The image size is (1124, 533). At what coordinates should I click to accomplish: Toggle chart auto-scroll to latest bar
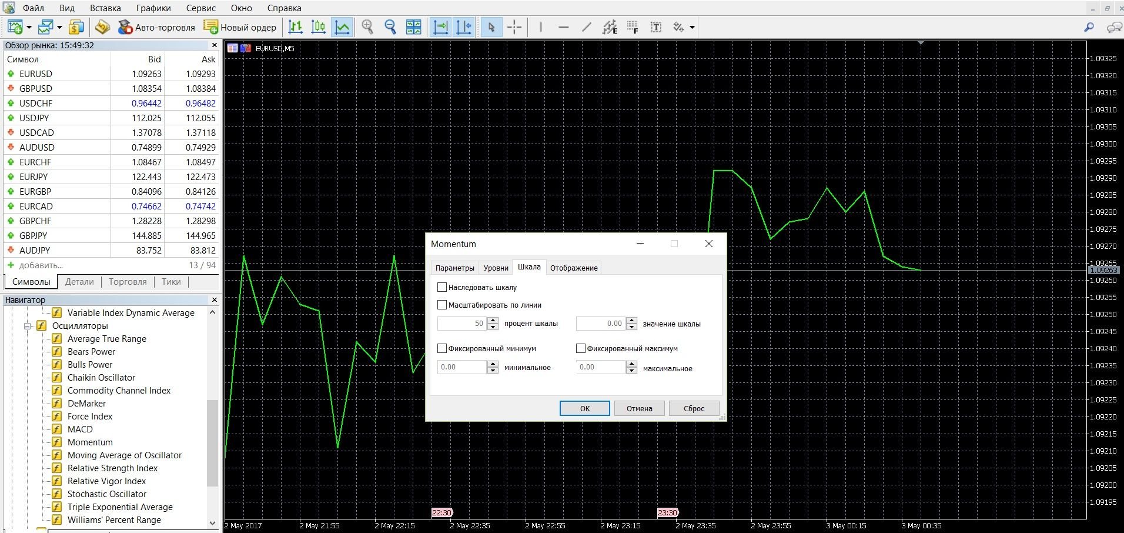440,27
